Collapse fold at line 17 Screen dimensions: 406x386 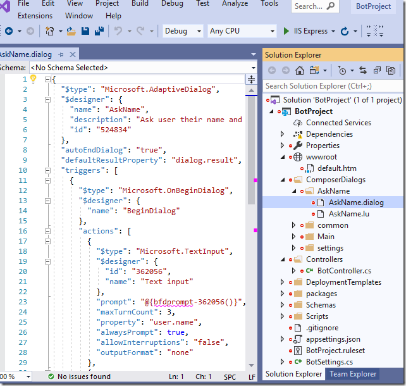[x=47, y=241]
